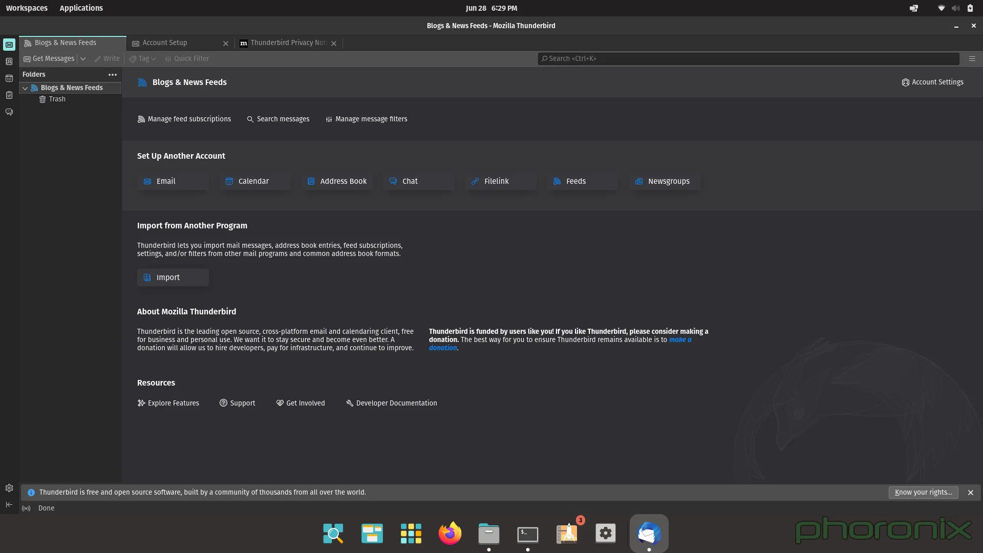The width and height of the screenshot is (983, 553).
Task: Open the Support resource
Action: (x=237, y=403)
